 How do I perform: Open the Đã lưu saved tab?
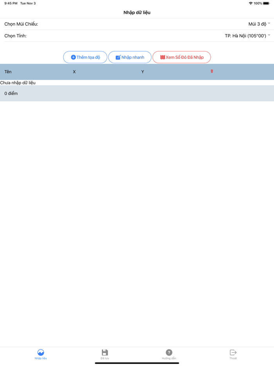[x=105, y=354]
